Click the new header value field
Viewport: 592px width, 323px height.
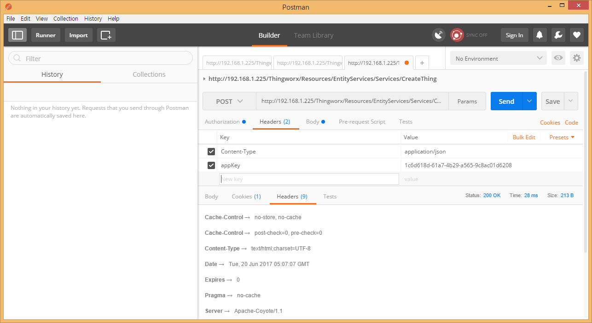coord(491,179)
